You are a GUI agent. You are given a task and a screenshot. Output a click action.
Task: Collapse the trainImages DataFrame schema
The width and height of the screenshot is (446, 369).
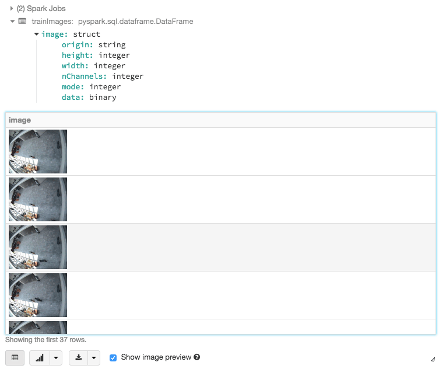point(12,21)
